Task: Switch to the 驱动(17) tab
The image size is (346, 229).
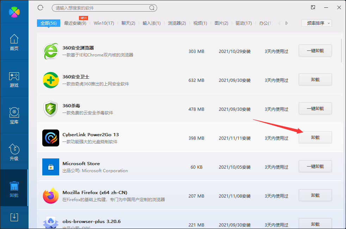Action: 243,23
